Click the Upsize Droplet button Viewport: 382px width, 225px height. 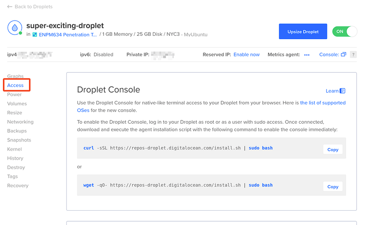coord(303,32)
